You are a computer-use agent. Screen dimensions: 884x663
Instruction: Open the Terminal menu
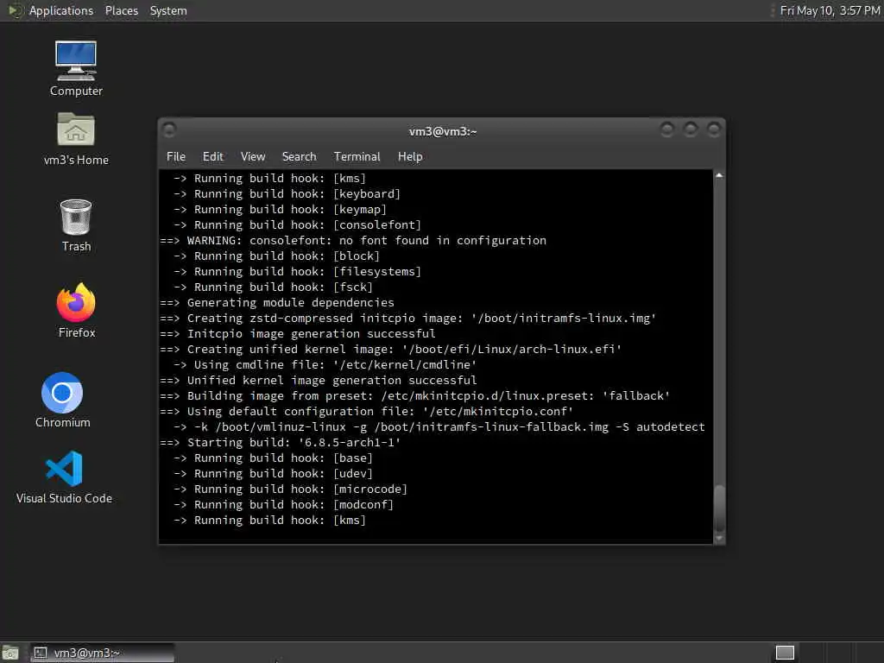click(357, 157)
